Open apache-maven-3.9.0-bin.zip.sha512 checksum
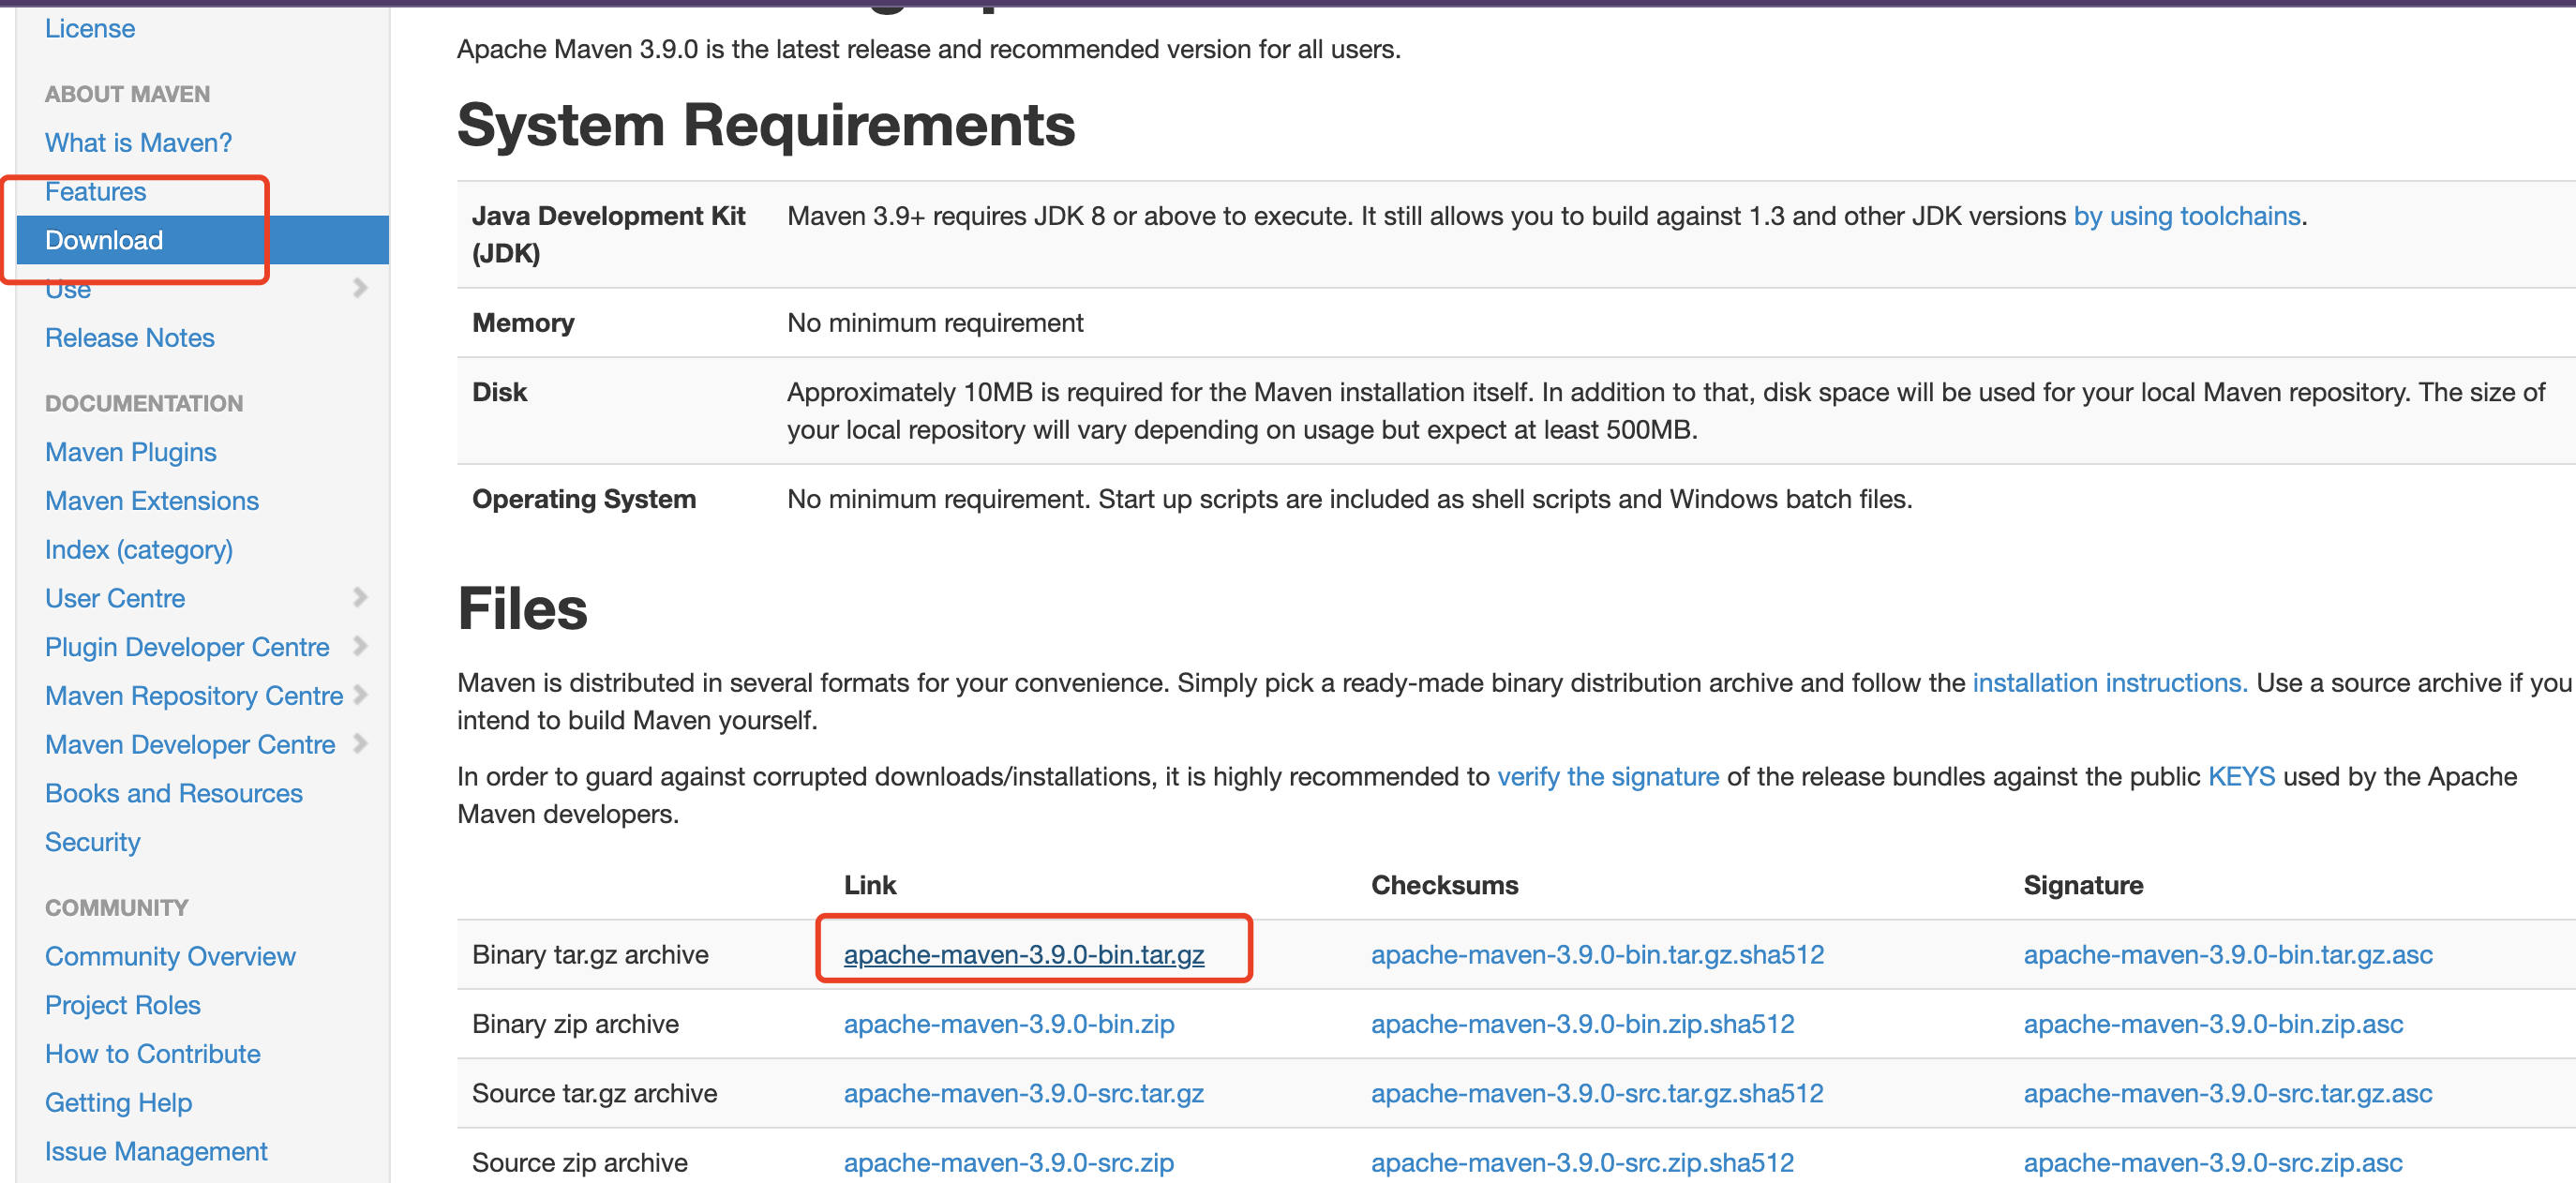This screenshot has height=1183, width=2576. click(x=1582, y=1024)
